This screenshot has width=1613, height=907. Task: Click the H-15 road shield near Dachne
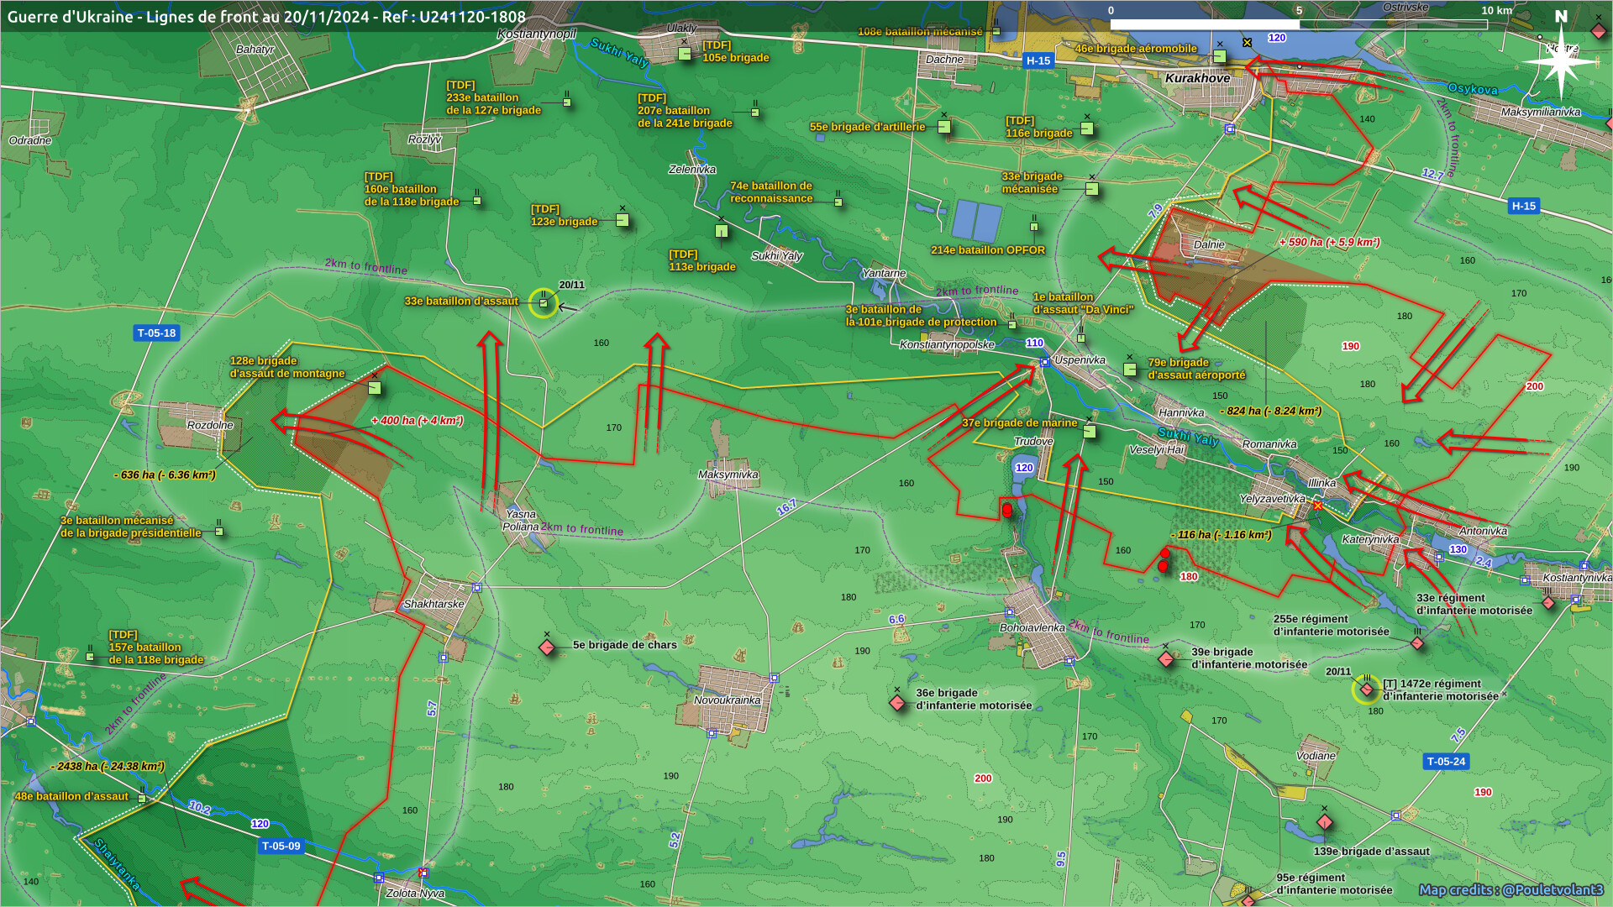pyautogui.click(x=1038, y=60)
